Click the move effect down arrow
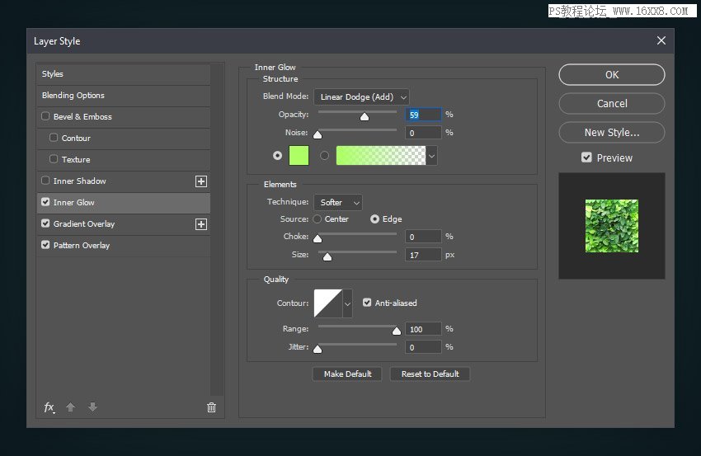The image size is (701, 456). [92, 407]
